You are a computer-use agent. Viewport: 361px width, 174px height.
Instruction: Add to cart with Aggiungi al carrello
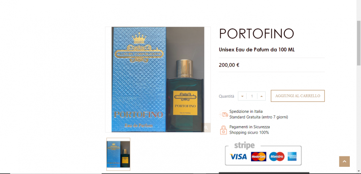pos(298,96)
